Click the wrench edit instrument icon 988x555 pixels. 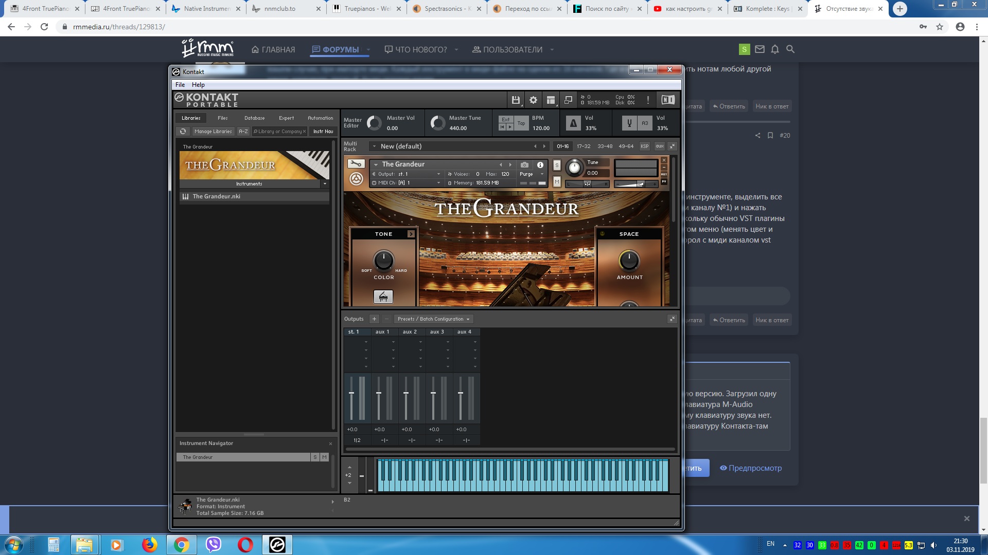(356, 164)
